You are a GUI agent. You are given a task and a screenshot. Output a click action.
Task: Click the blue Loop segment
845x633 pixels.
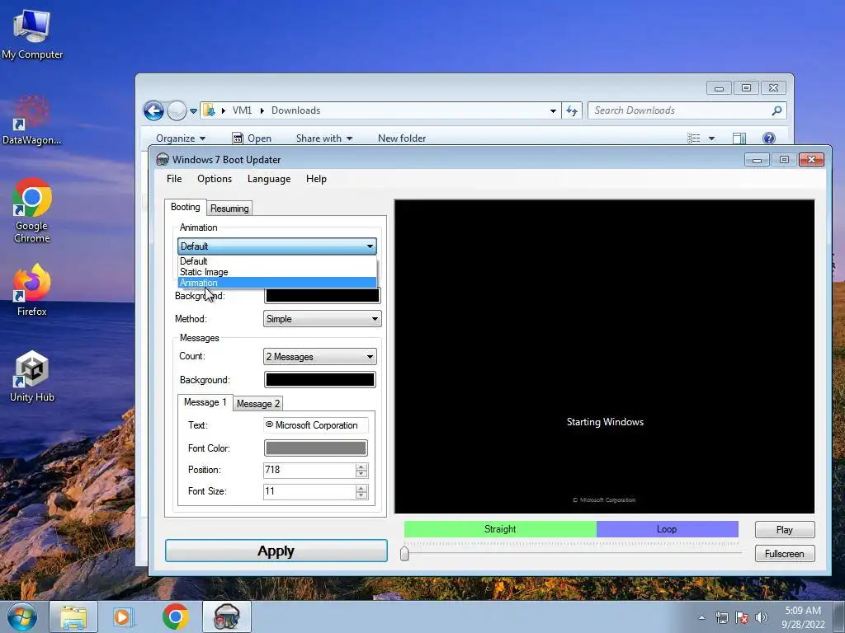[667, 529]
